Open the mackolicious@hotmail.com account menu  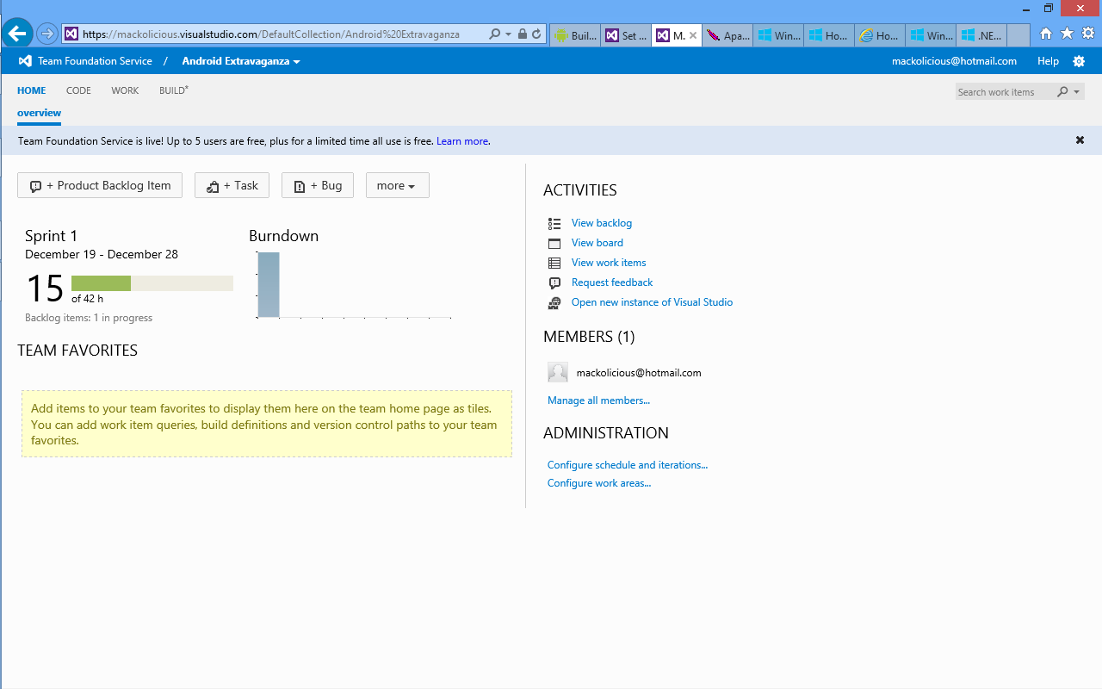[x=954, y=61]
